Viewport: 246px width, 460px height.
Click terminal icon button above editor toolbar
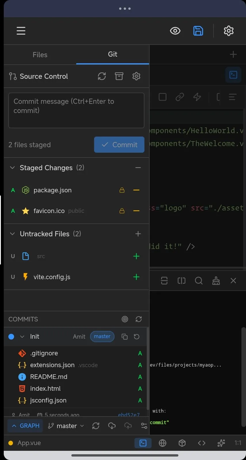pyautogui.click(x=233, y=75)
